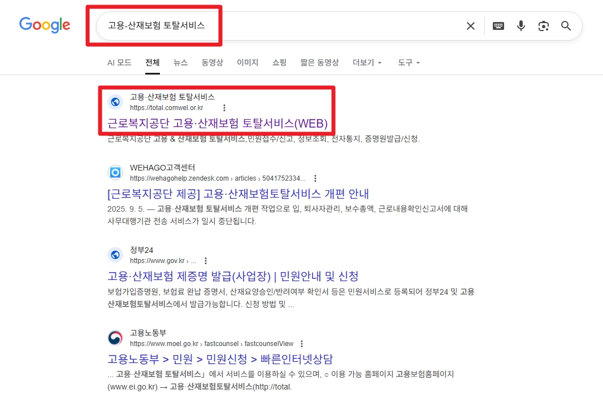Click the Google logo to return home
Image resolution: width=603 pixels, height=407 pixels.
tap(45, 25)
